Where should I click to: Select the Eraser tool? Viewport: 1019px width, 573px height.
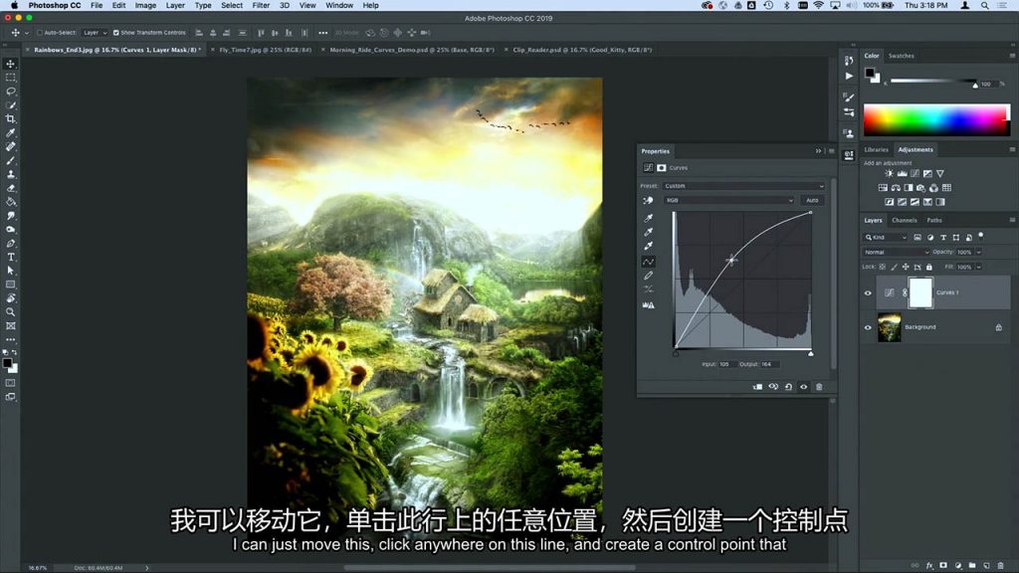click(x=10, y=188)
